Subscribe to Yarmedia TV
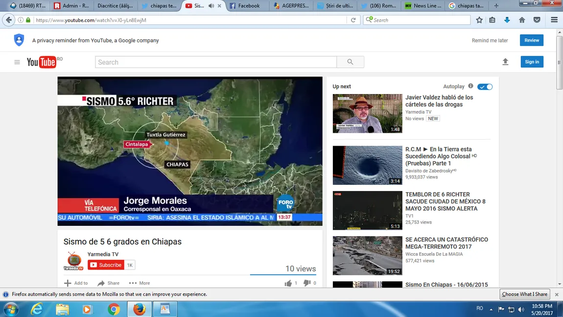 106,265
